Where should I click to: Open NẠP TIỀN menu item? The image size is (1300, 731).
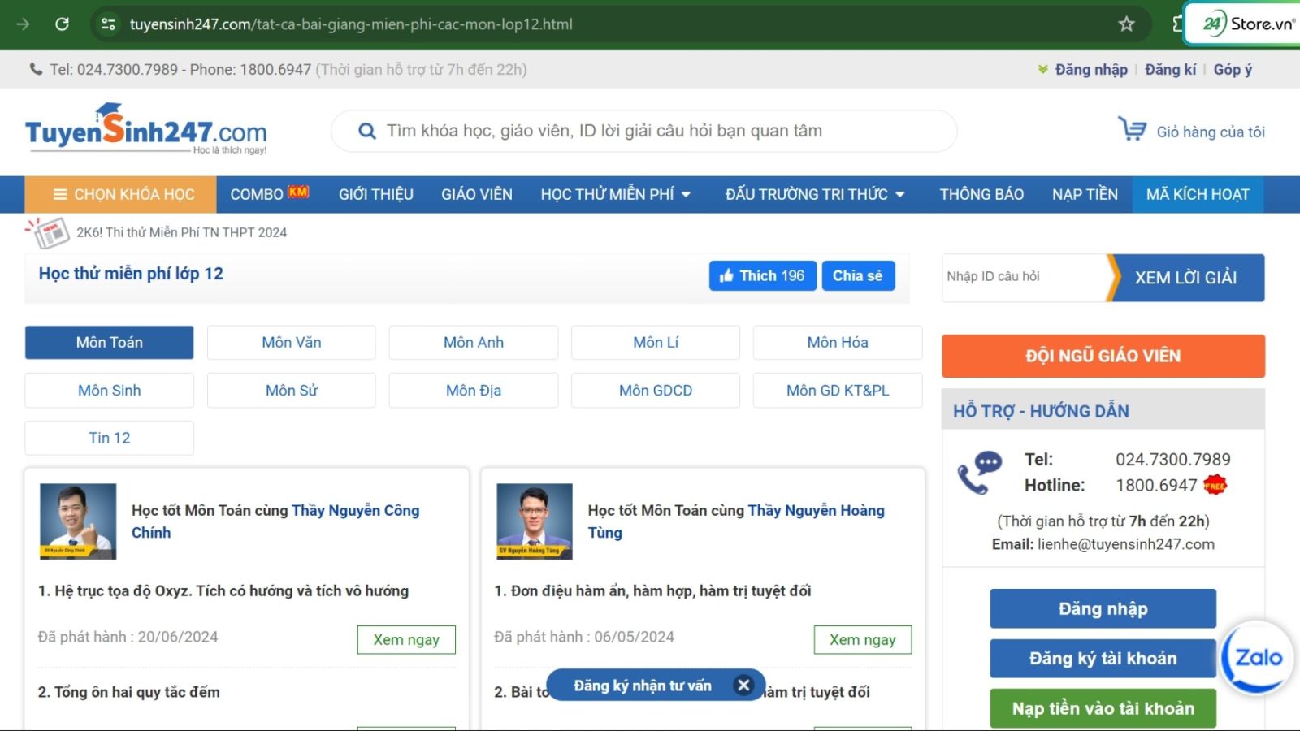1085,194
